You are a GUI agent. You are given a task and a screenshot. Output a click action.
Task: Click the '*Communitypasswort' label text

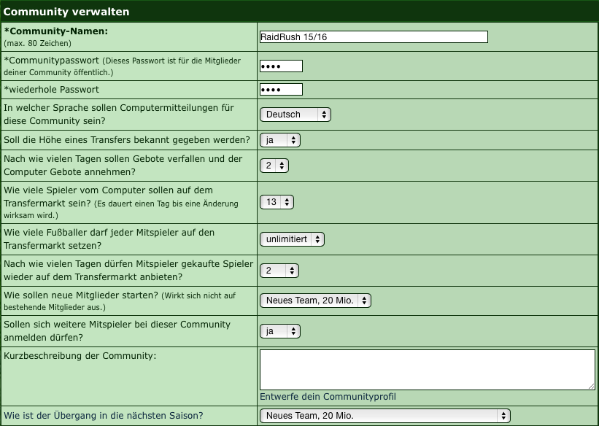click(52, 61)
